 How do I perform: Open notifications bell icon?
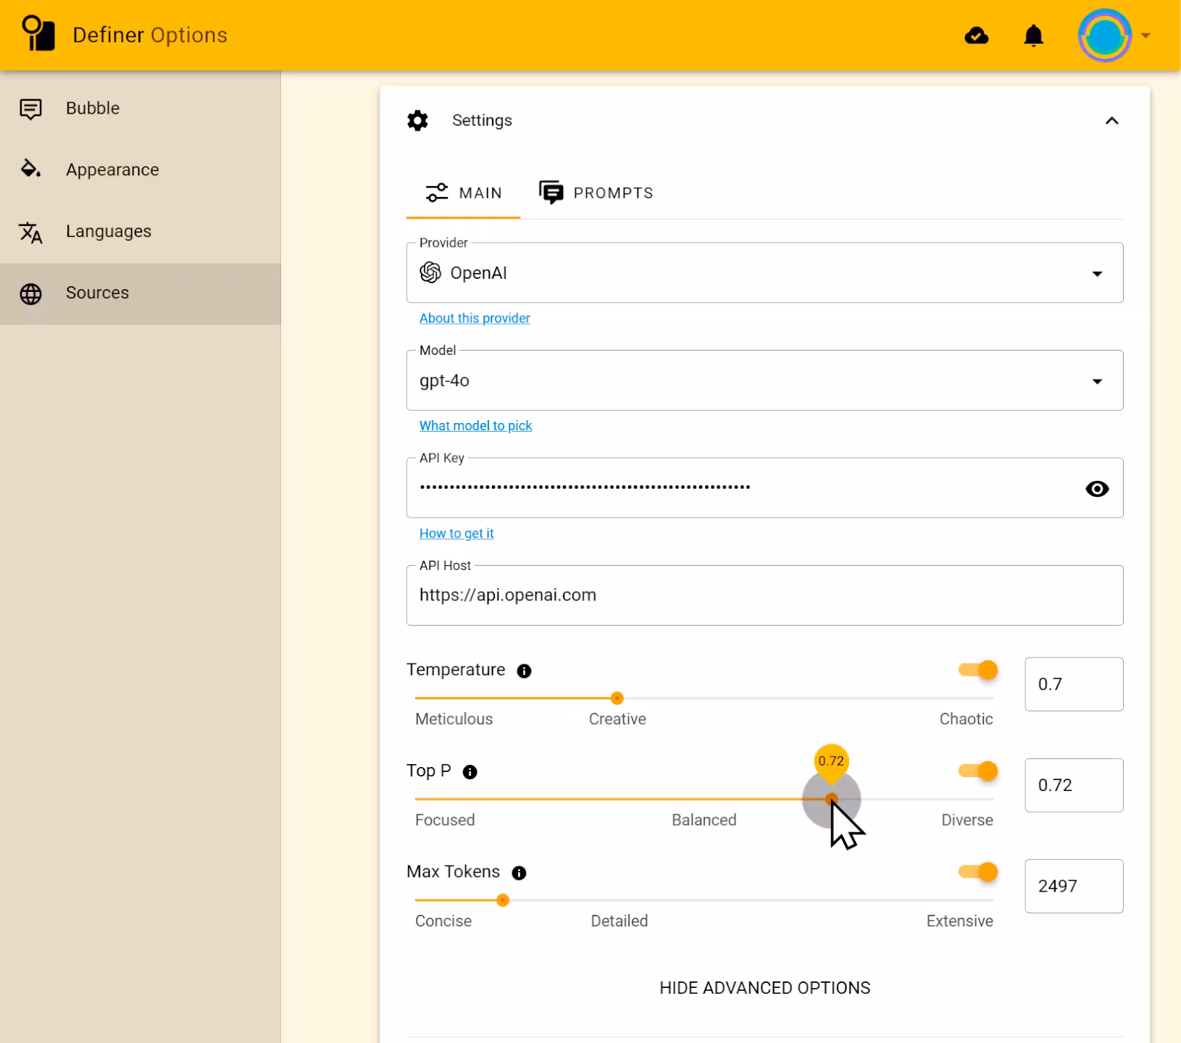click(x=1033, y=35)
